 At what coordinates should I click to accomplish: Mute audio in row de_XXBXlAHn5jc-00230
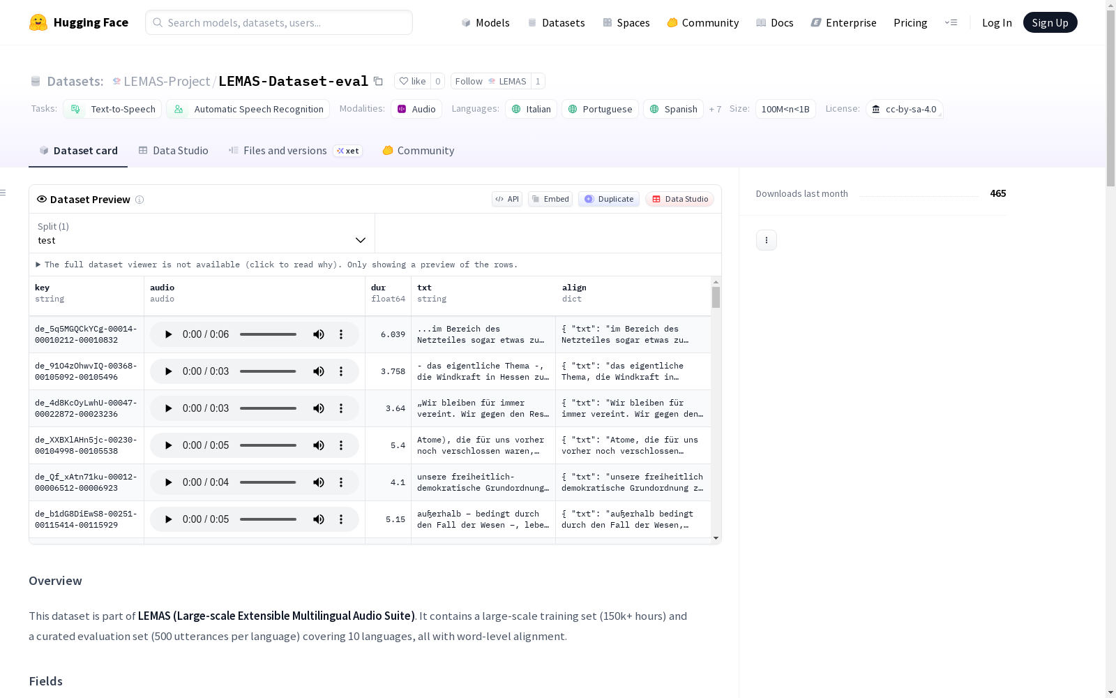pyautogui.click(x=319, y=445)
